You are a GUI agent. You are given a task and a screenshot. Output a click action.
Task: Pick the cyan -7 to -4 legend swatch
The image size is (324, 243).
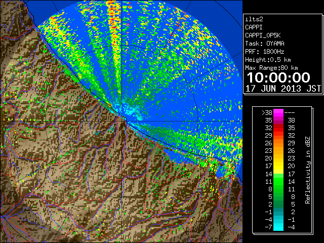[278, 227]
